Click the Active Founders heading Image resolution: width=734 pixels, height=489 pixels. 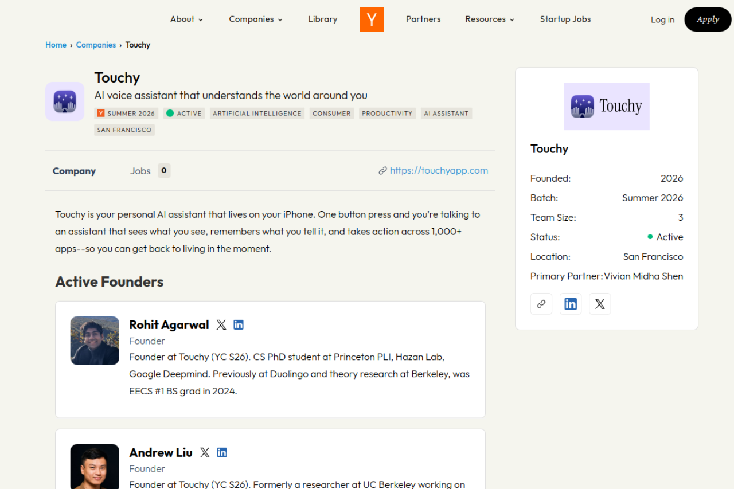click(x=110, y=282)
